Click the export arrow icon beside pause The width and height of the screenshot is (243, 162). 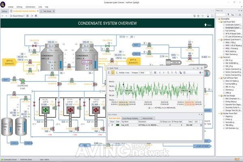32,16
